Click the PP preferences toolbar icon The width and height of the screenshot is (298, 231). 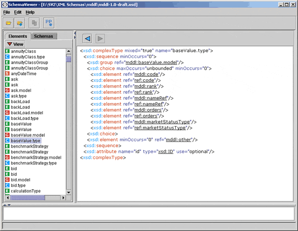[49, 23]
